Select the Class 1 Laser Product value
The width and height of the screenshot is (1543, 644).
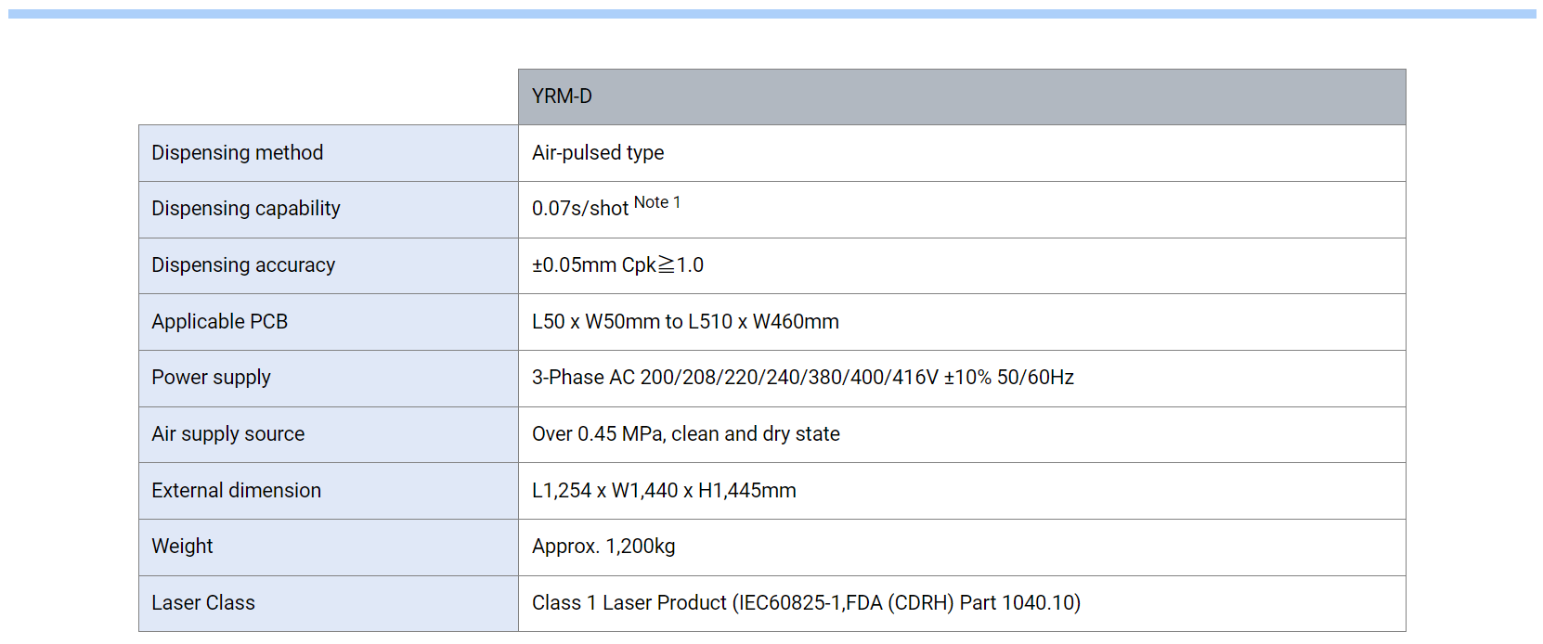click(807, 603)
